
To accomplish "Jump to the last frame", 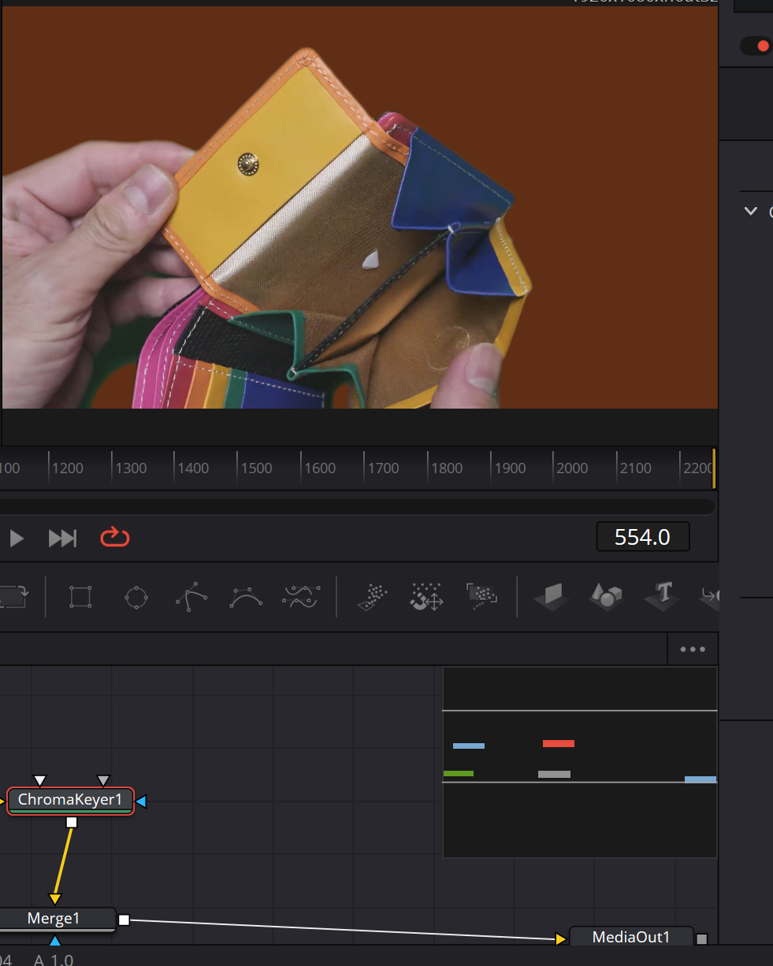I will tap(63, 539).
